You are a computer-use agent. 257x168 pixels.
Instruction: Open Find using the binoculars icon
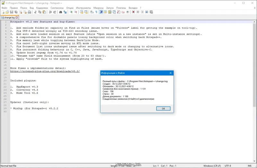(x=60, y=12)
